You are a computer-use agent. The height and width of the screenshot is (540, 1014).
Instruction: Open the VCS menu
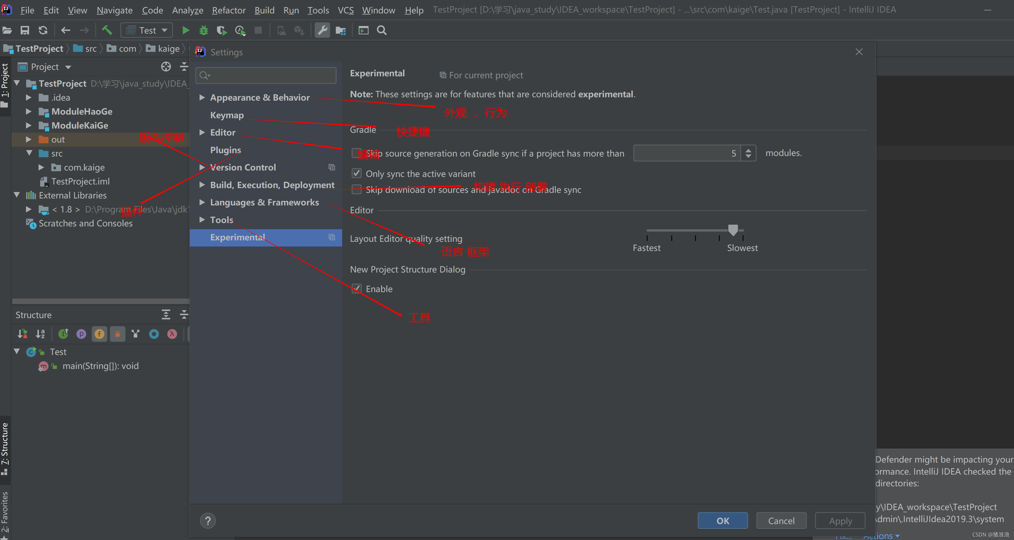pyautogui.click(x=346, y=10)
